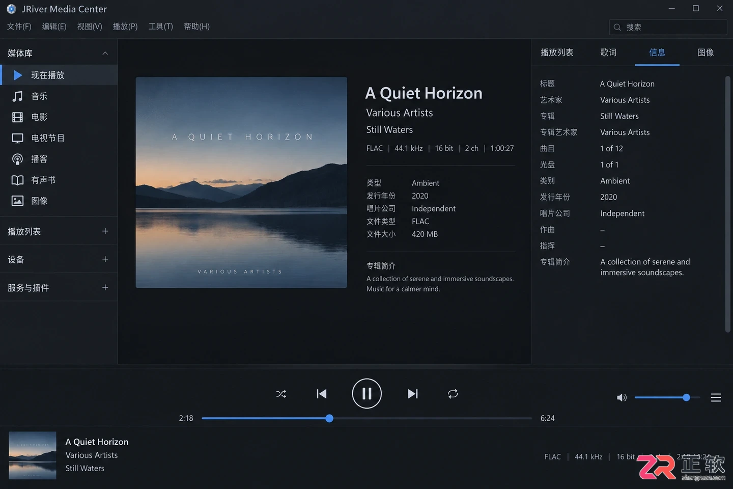Screen dimensions: 733x489
Task: Click the 420 MB file size value
Action: pyautogui.click(x=425, y=234)
